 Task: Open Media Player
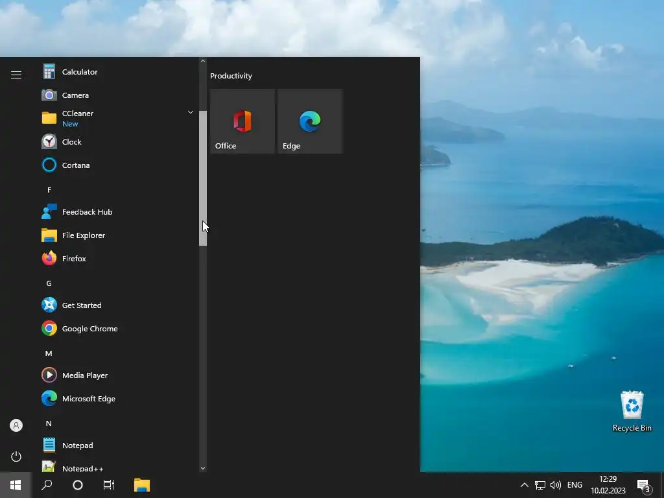point(117,375)
